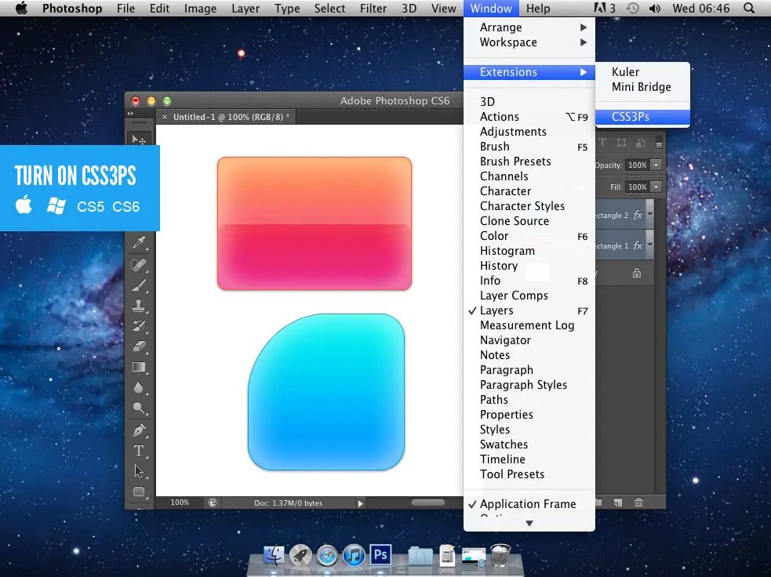Select the Gradient tool
This screenshot has width=771, height=577.
pyautogui.click(x=139, y=367)
